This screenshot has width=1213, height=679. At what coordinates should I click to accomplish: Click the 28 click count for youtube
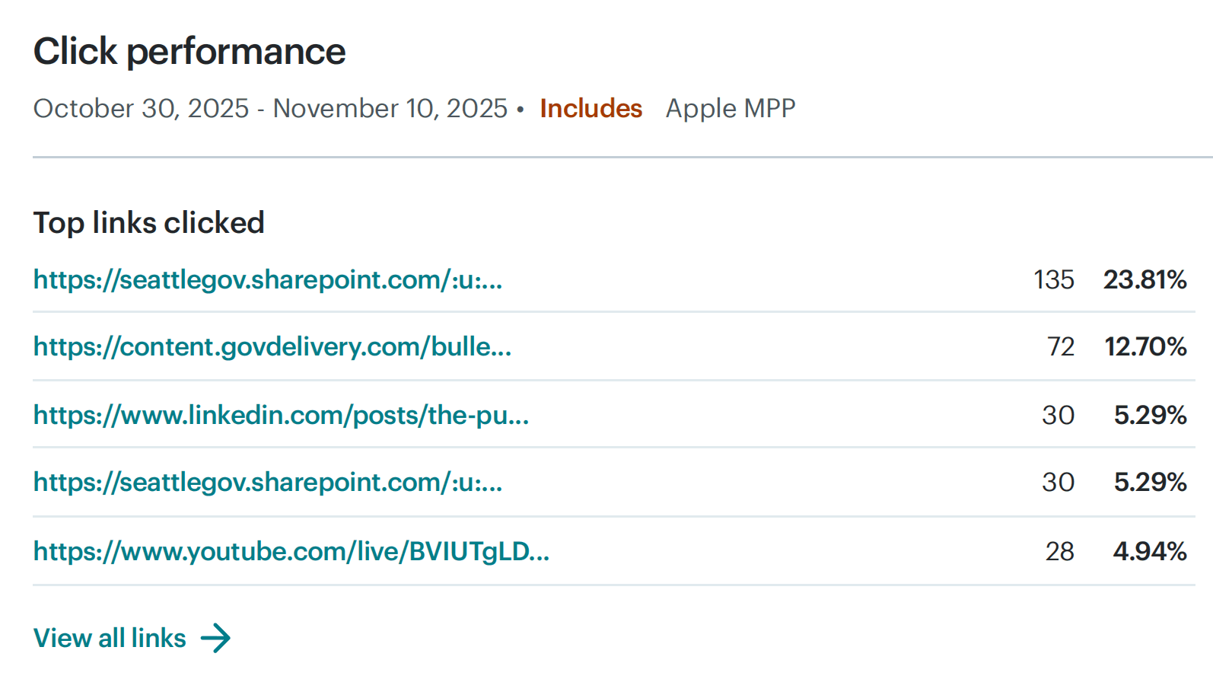(1060, 551)
